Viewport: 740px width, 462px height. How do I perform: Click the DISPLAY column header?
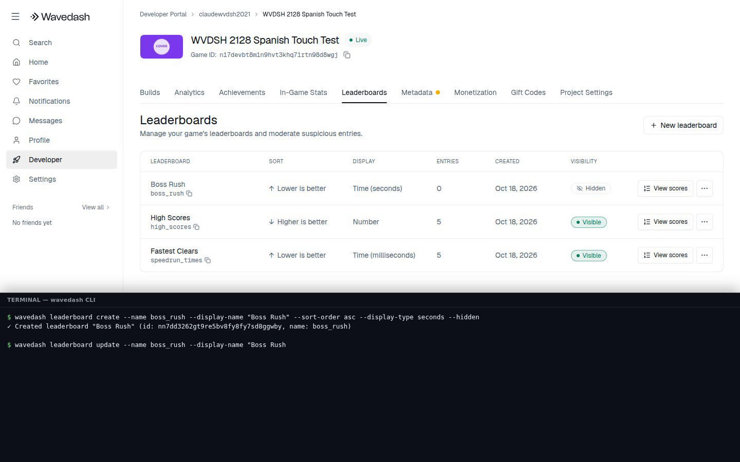364,161
